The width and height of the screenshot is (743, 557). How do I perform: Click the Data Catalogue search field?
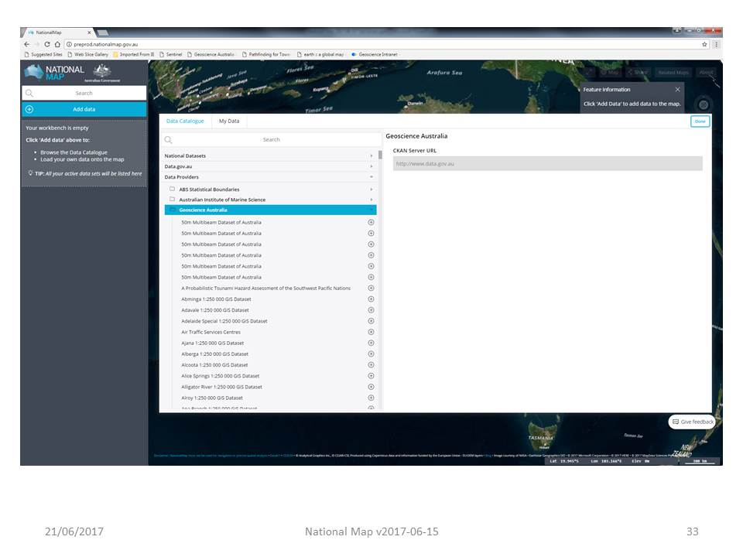pos(271,140)
